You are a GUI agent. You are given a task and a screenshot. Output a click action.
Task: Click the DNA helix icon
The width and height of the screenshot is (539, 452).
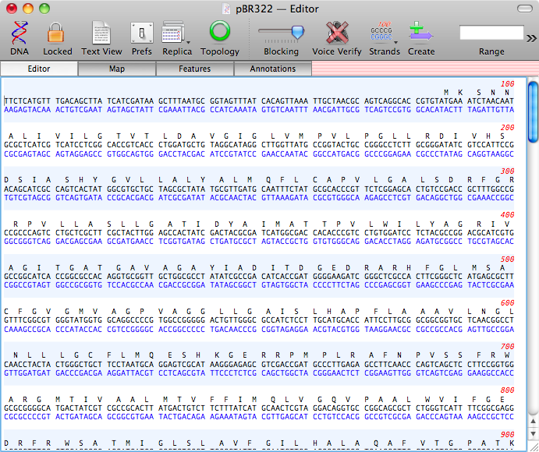pos(19,33)
